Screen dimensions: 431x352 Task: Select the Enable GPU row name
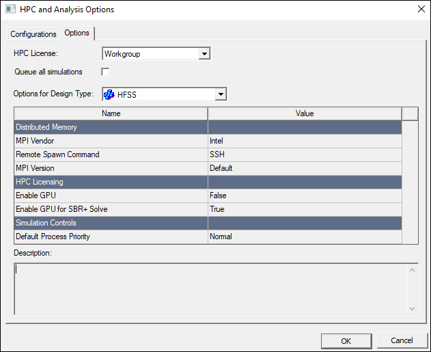111,195
